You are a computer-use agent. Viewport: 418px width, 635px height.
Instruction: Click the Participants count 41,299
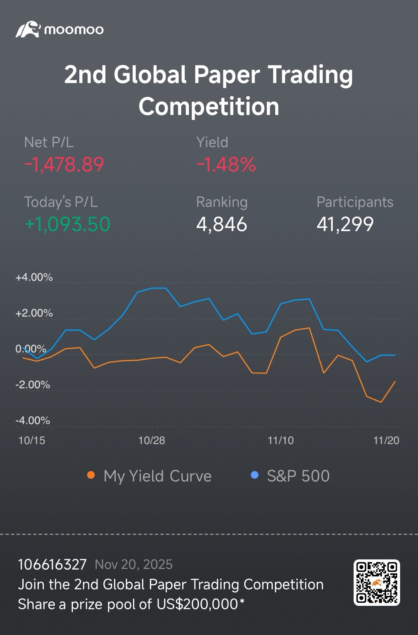[x=345, y=224]
